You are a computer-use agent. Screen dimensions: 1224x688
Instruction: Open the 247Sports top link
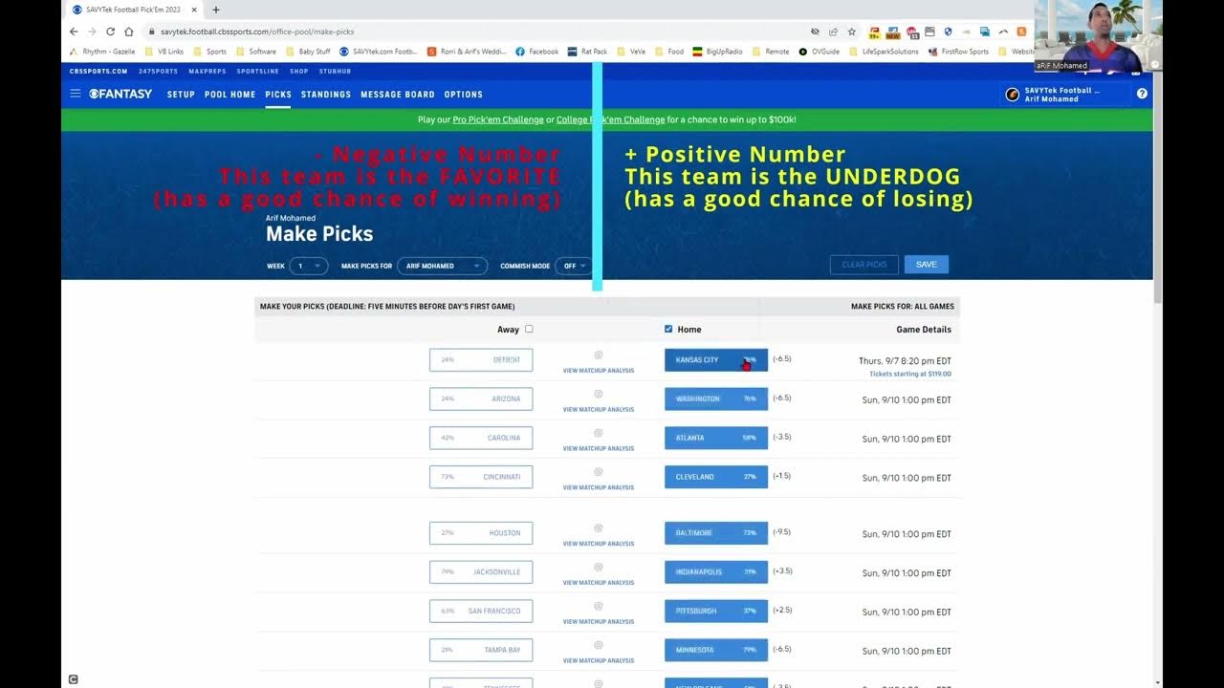(158, 71)
